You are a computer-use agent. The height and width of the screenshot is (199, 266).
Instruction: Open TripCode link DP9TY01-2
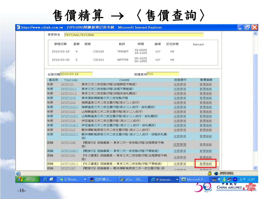(x=69, y=93)
